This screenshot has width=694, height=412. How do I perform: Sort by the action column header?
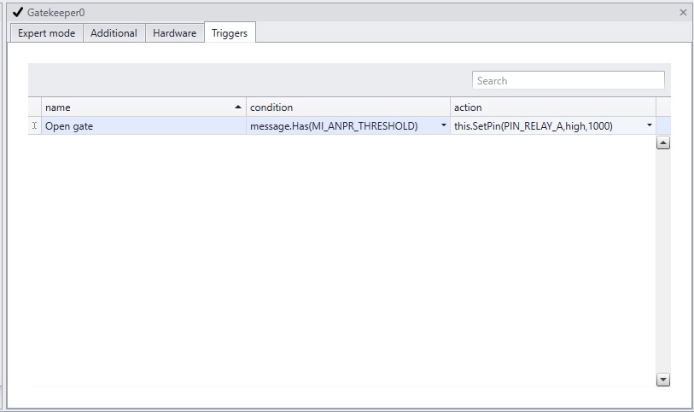[553, 107]
